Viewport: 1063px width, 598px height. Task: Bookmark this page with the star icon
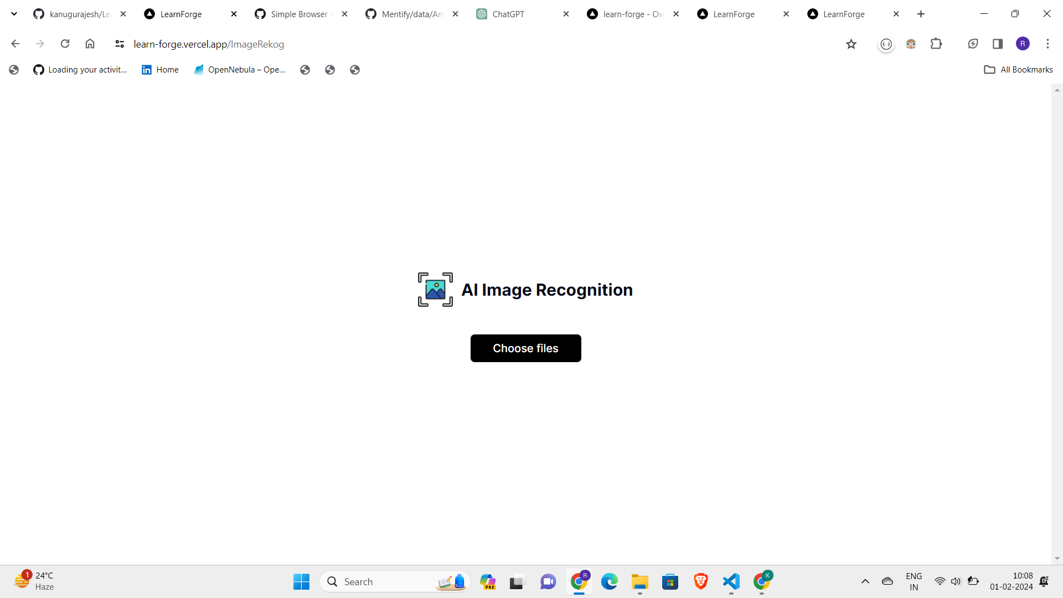(x=851, y=44)
